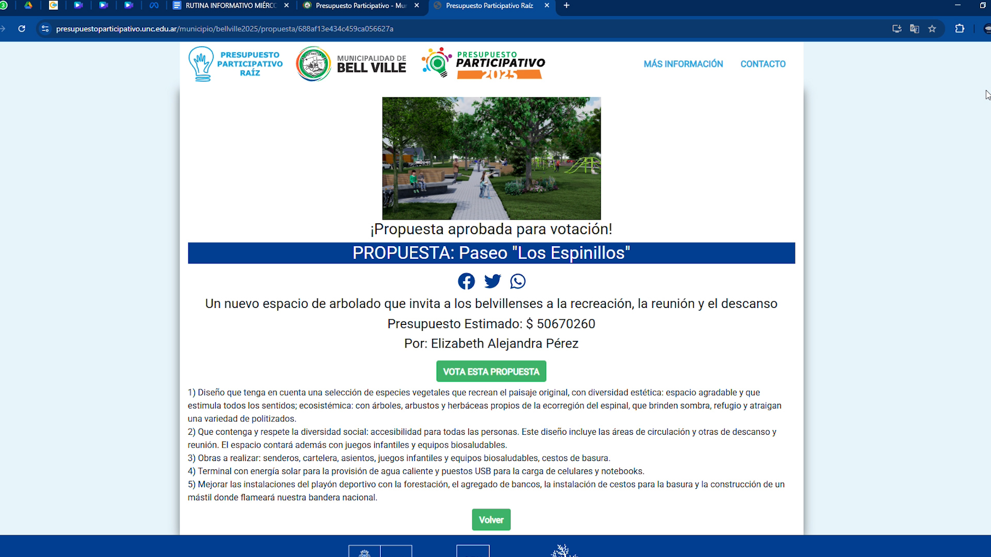The width and height of the screenshot is (991, 557).
Task: Share proposal via Twitter icon
Action: point(492,281)
